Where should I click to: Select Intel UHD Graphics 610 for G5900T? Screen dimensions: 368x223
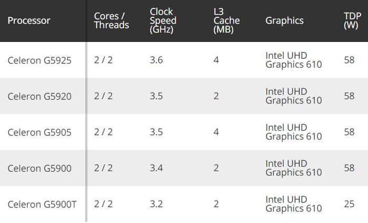pyautogui.click(x=293, y=204)
